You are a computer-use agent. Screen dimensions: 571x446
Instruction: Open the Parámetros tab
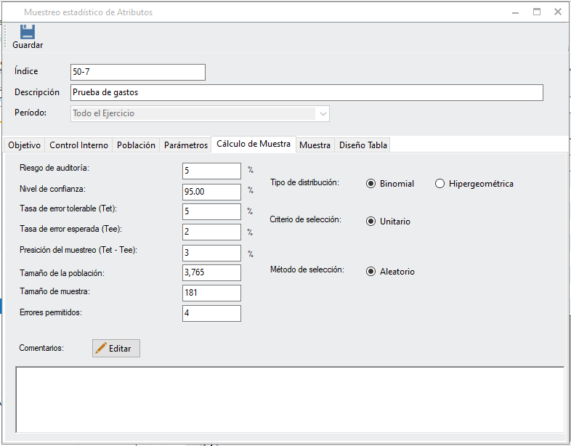(185, 145)
